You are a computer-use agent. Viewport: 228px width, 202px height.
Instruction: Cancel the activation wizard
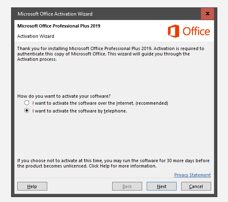196,186
